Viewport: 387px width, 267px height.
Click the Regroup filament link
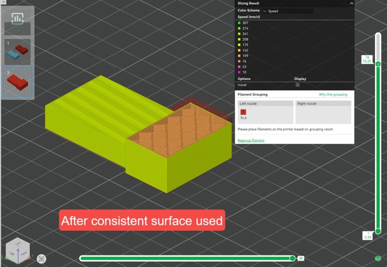(251, 140)
